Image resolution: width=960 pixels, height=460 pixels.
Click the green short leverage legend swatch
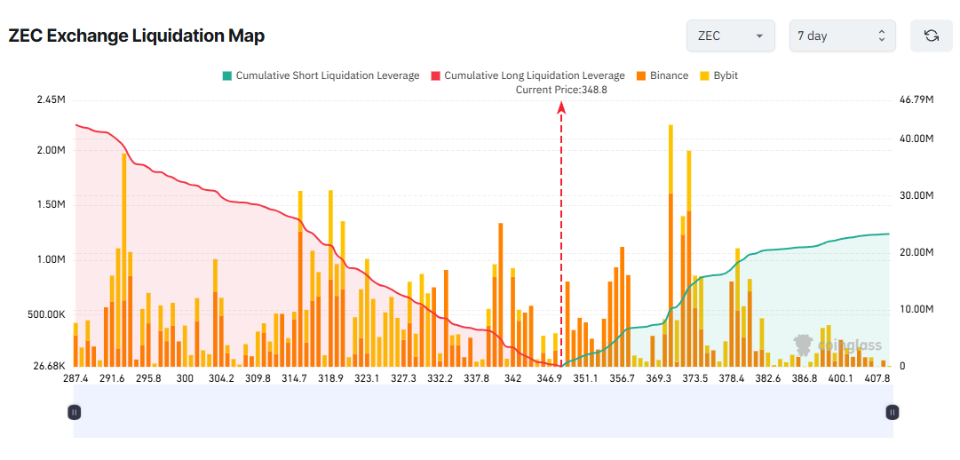226,75
